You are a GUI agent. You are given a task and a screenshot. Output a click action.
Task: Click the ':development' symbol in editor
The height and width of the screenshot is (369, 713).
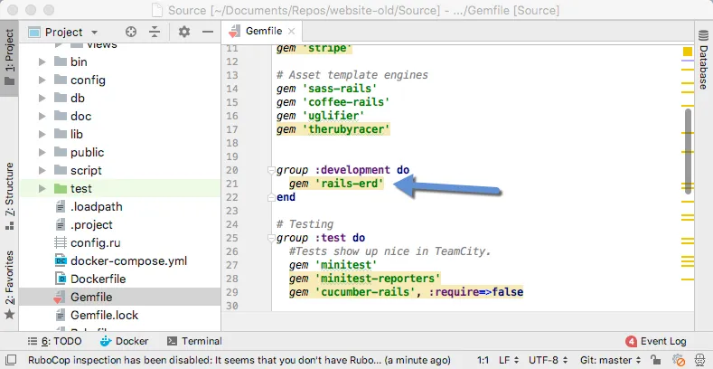tap(352, 170)
